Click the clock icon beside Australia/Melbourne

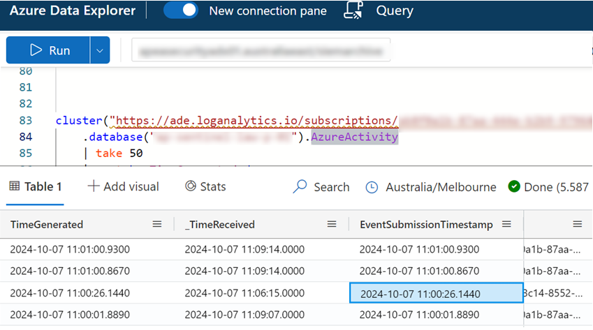pyautogui.click(x=372, y=187)
